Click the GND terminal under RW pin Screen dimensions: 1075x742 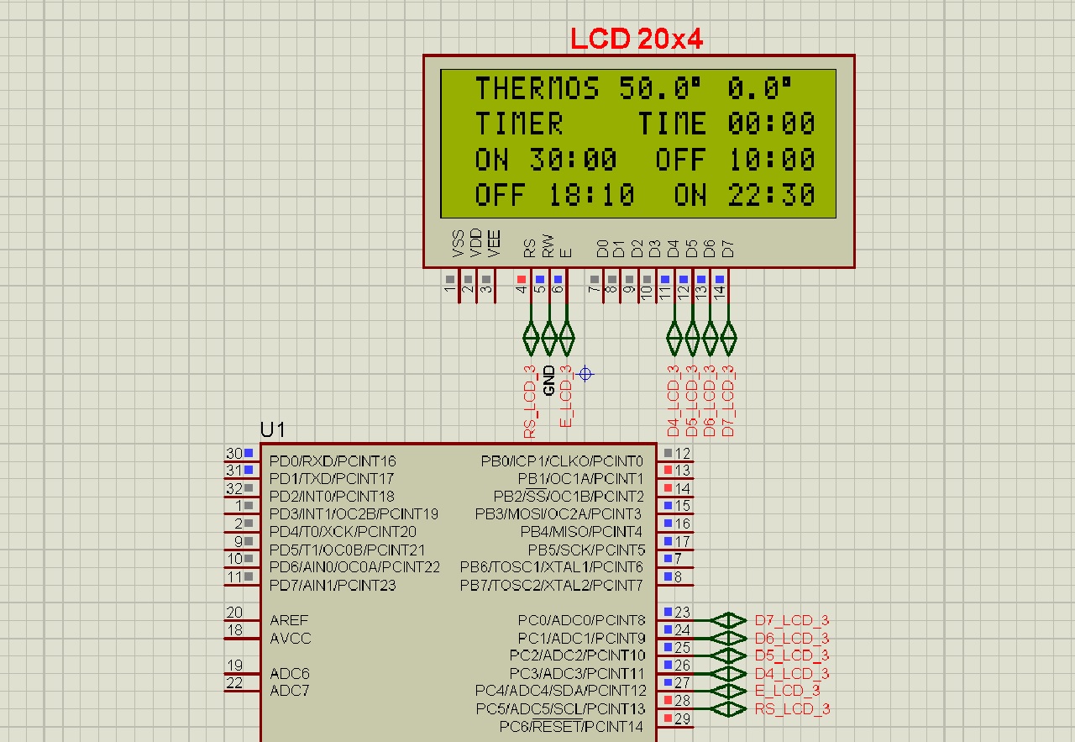pyautogui.click(x=548, y=338)
